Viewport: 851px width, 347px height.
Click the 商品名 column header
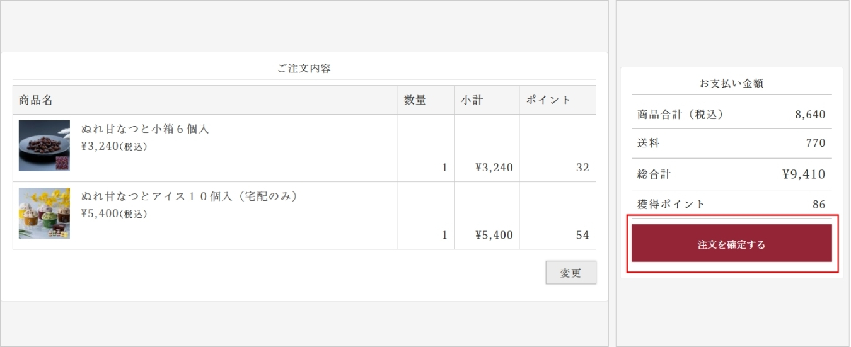tap(35, 100)
